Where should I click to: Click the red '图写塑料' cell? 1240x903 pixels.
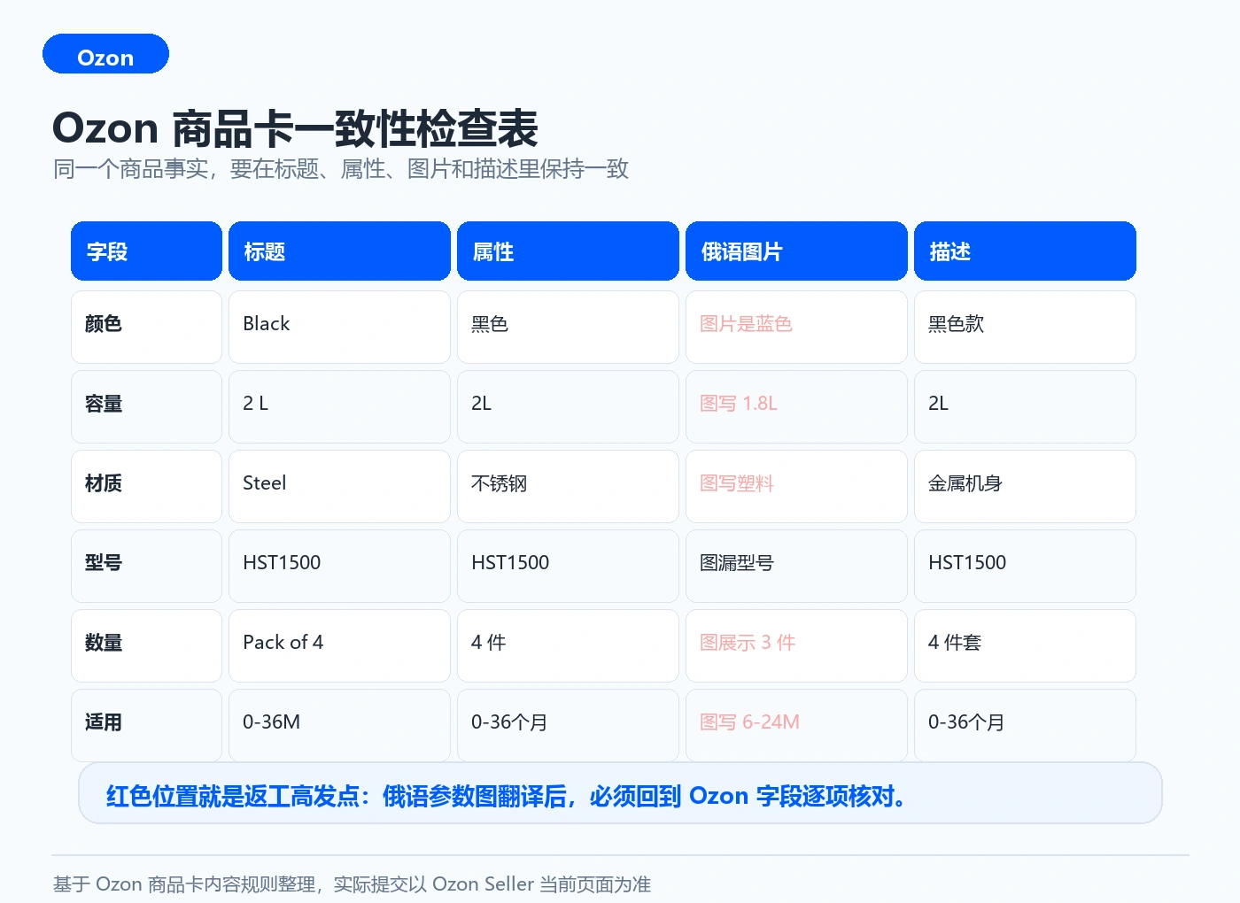point(796,486)
